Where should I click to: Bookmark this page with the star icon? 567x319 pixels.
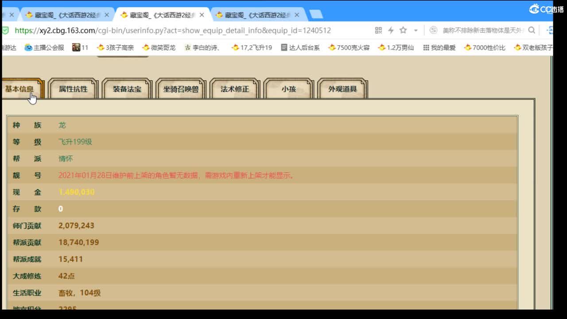(x=403, y=30)
